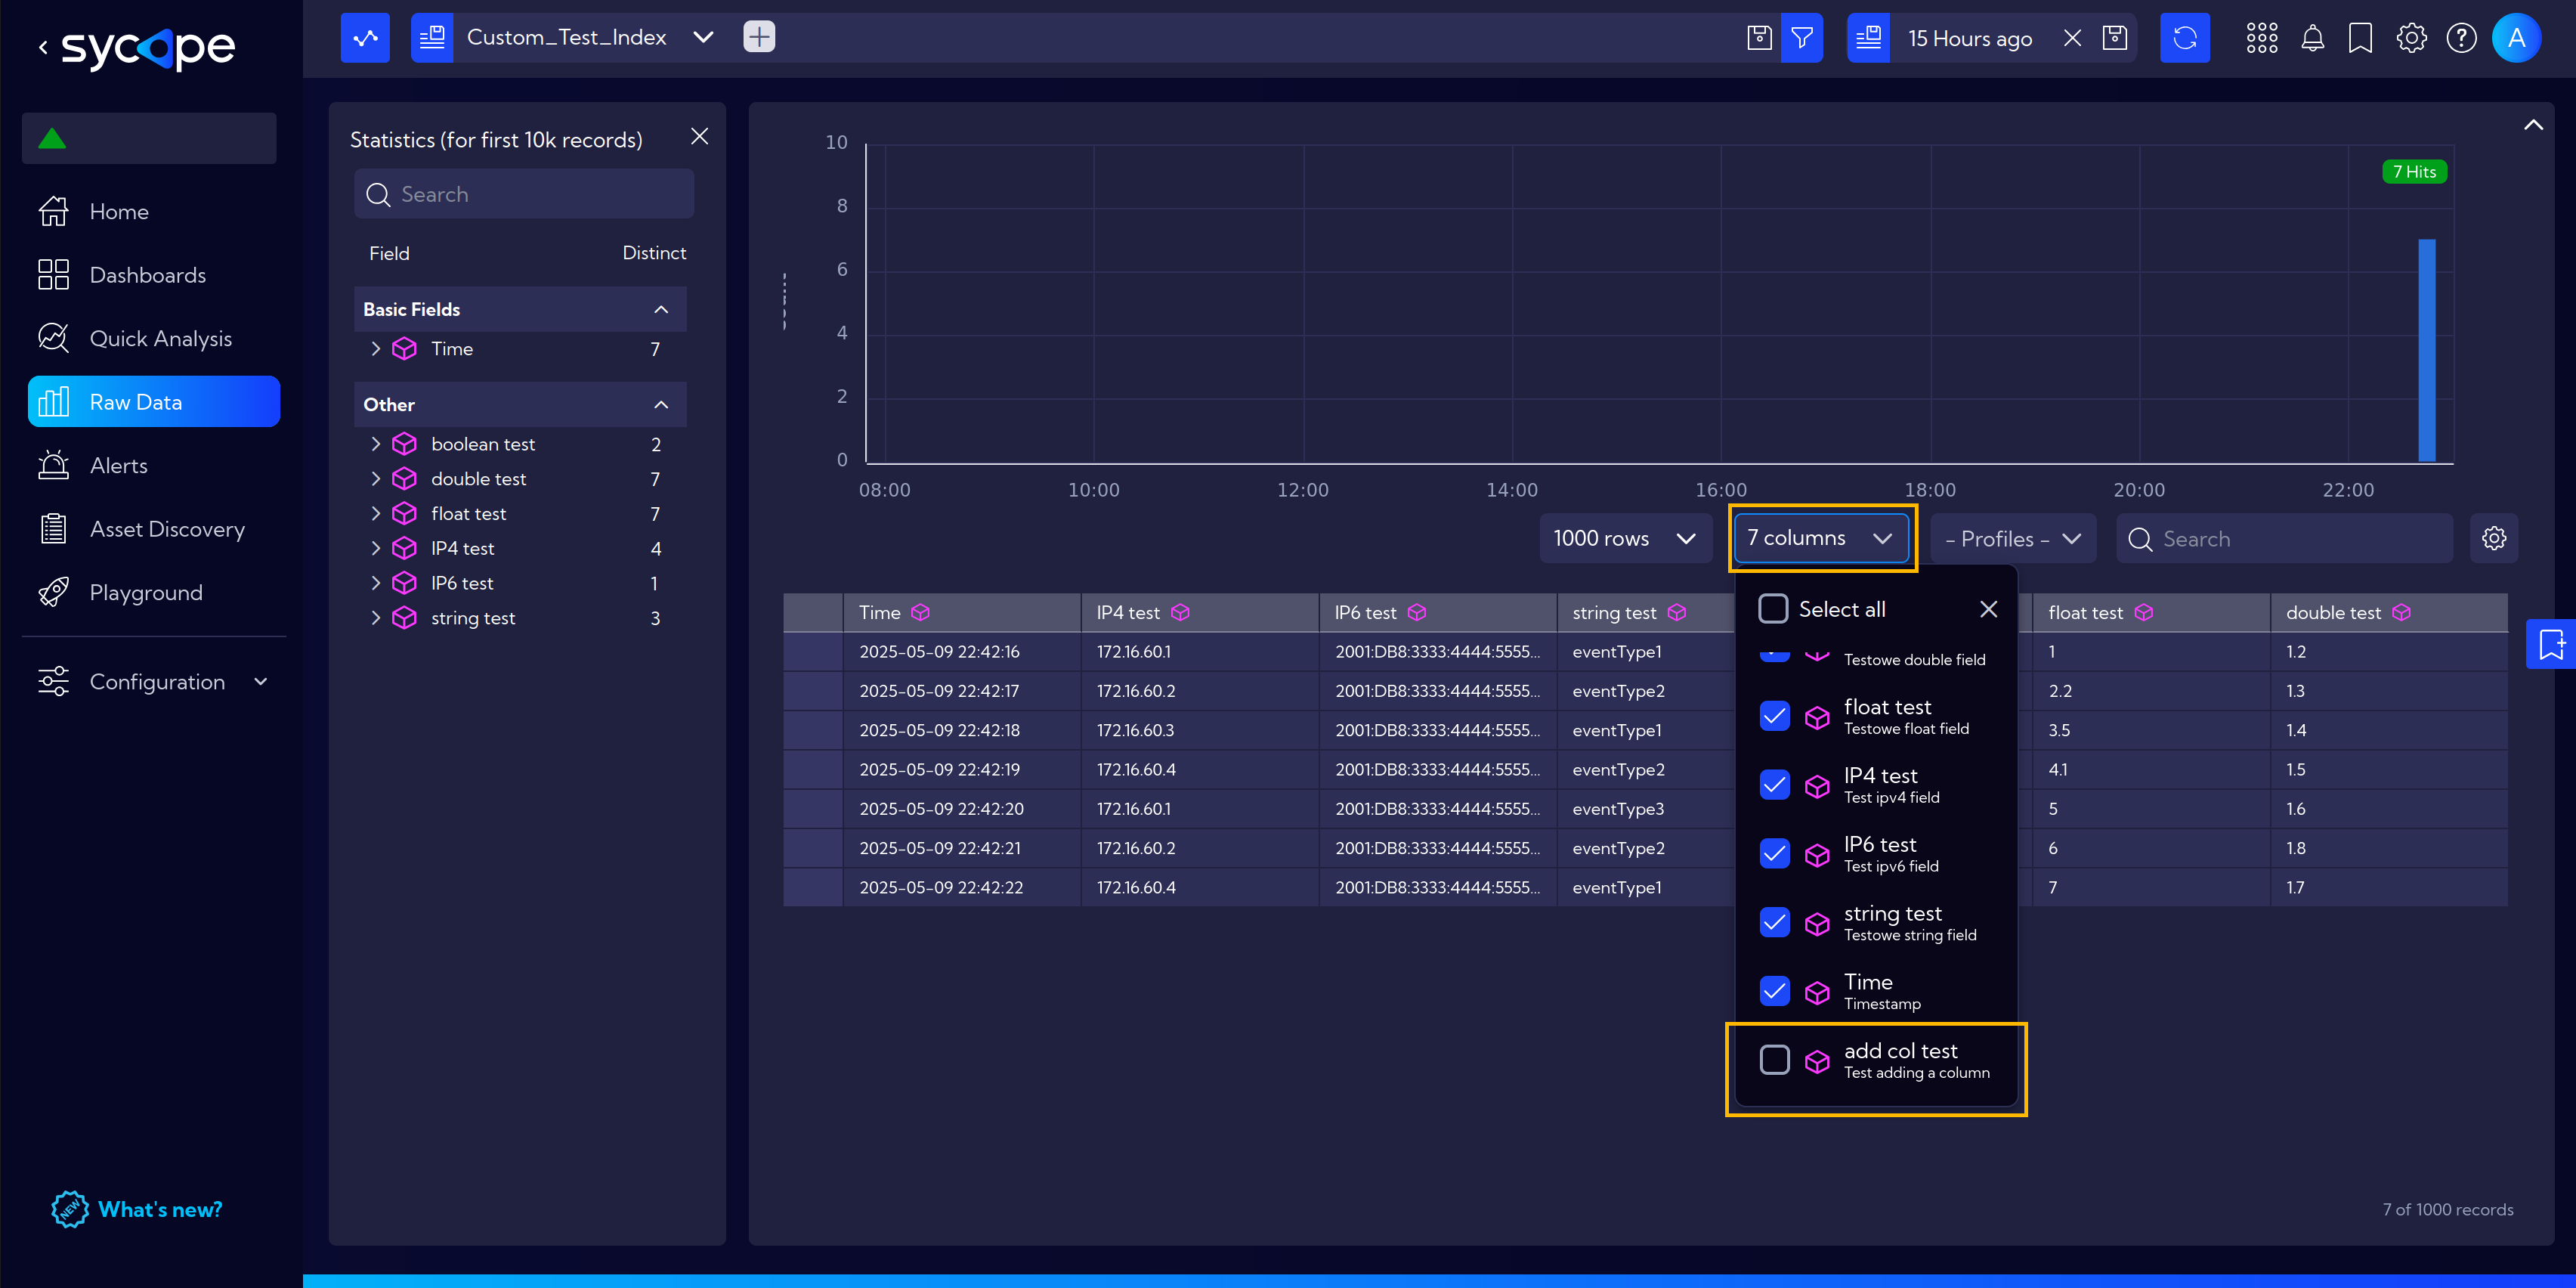Click the blue histogram bar

tap(2426, 350)
